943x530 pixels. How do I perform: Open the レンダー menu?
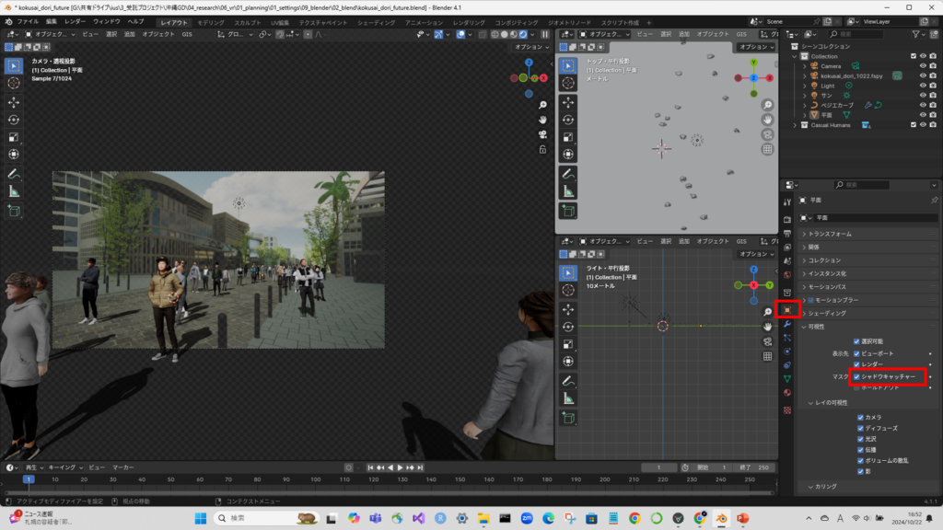pyautogui.click(x=75, y=20)
